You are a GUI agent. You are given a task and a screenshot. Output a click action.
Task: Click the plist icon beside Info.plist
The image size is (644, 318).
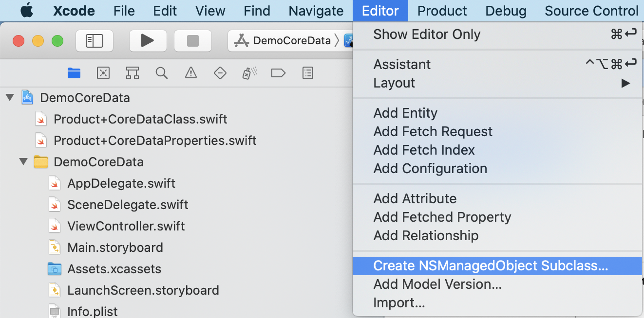[x=55, y=311]
